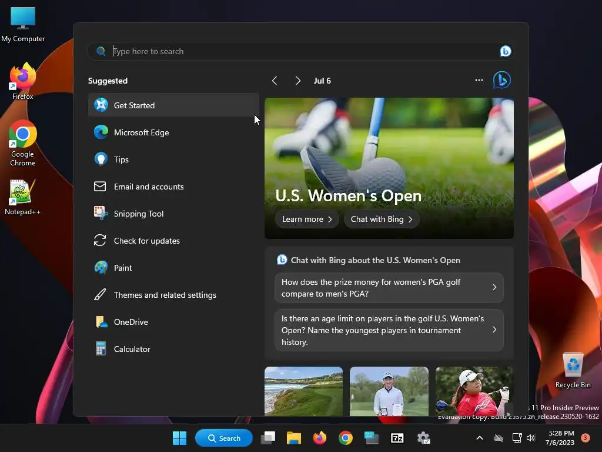Select the Google Chrome desktop shortcut
Screen dimensions: 602x452
pyautogui.click(x=23, y=143)
